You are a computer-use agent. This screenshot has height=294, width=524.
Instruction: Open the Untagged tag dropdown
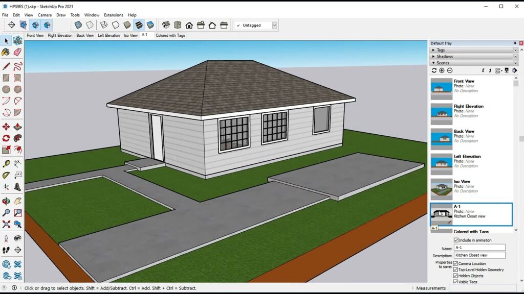tap(274, 25)
